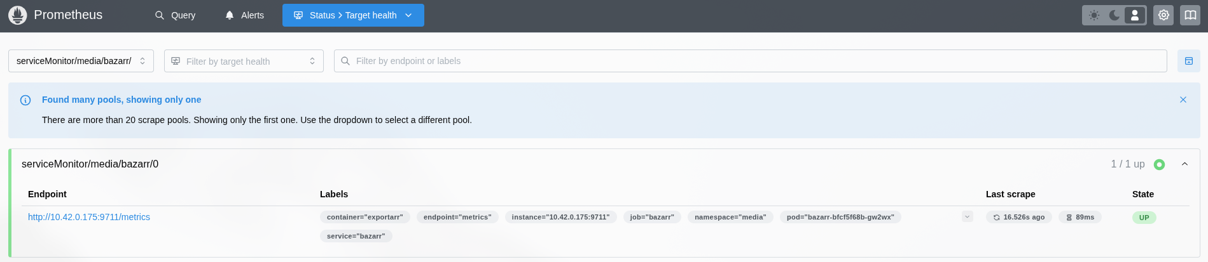Open the Filter by target health dropdown

(244, 61)
